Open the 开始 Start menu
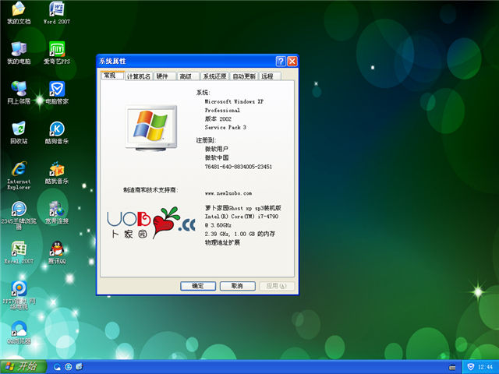499x374 pixels. pyautogui.click(x=23, y=367)
